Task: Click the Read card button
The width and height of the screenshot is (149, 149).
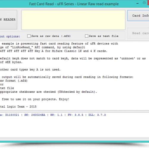Action: pos(138,33)
